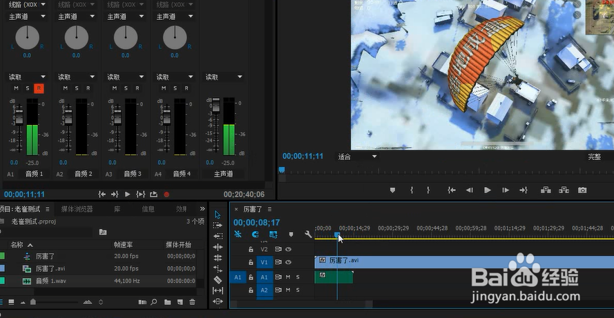Screen dimensions: 614x318
Task: Open 适合 zoom level dropdown
Action: pyautogui.click(x=358, y=157)
